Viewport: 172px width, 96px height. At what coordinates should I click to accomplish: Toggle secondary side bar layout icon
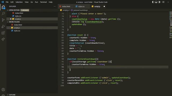pyautogui.click(x=159, y=2)
